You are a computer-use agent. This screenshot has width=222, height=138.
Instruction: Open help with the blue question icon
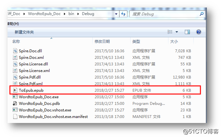[x=199, y=32]
